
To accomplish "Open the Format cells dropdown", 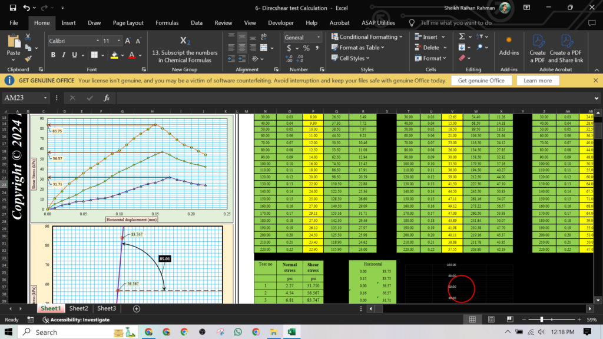I will tap(430, 58).
